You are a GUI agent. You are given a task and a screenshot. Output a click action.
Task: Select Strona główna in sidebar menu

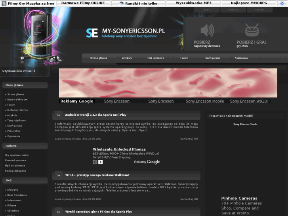point(16,94)
